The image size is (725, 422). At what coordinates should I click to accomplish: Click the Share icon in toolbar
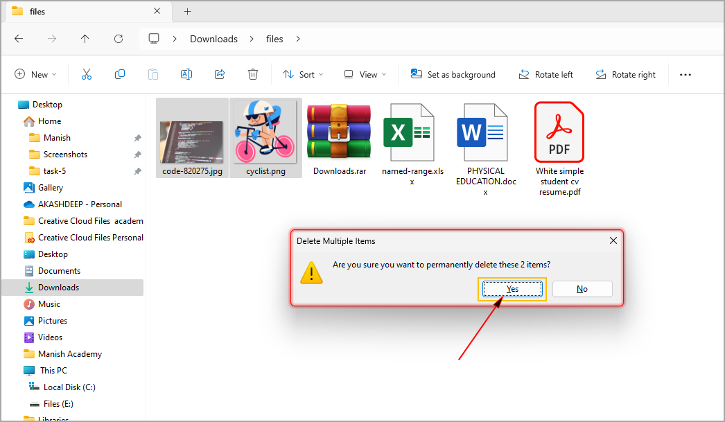coord(220,75)
